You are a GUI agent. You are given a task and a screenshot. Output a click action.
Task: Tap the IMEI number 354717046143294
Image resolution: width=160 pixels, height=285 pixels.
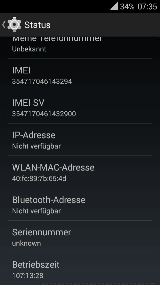click(x=42, y=81)
